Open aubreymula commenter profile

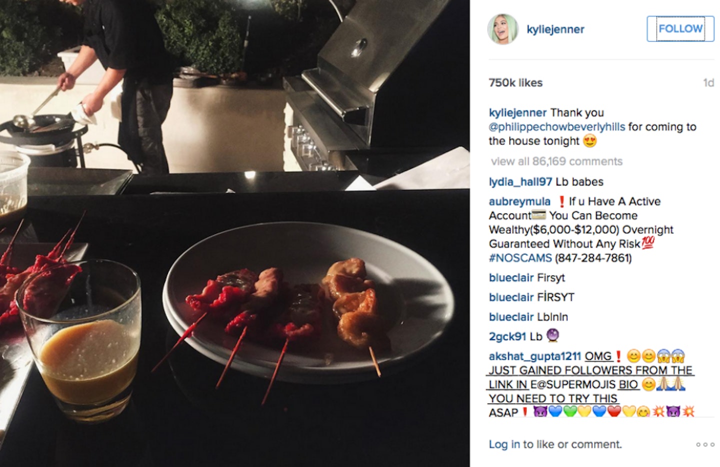point(519,201)
